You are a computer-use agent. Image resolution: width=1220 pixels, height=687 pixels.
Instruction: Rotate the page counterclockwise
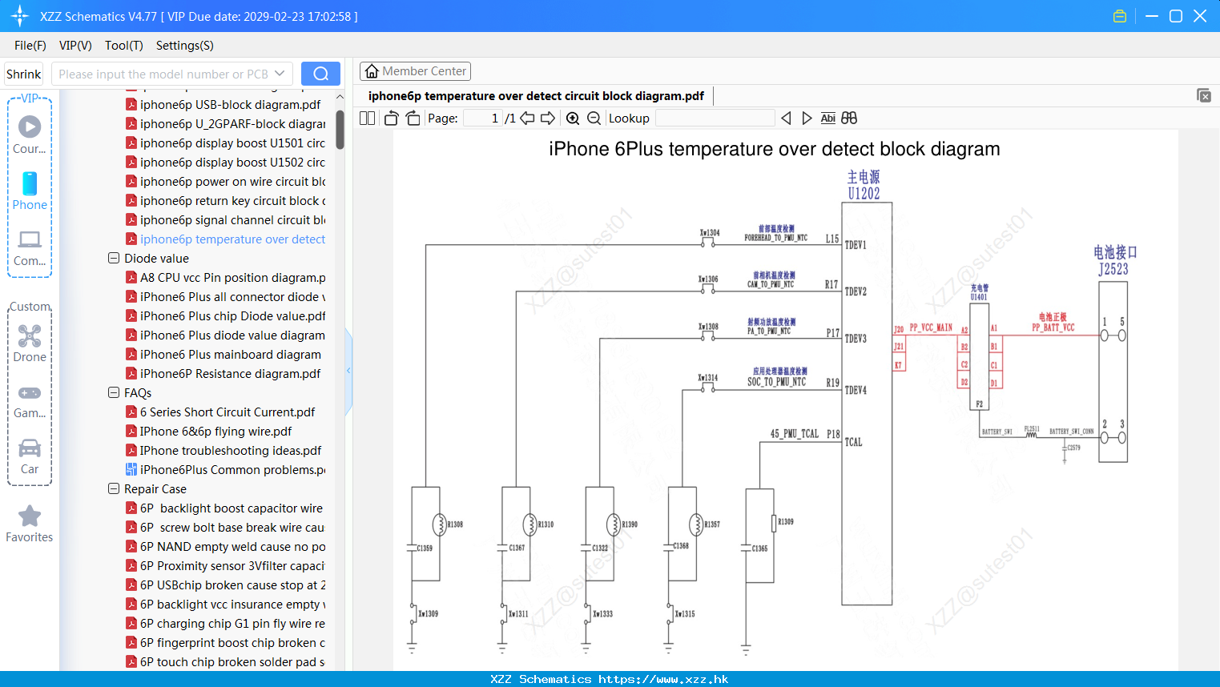tap(391, 119)
